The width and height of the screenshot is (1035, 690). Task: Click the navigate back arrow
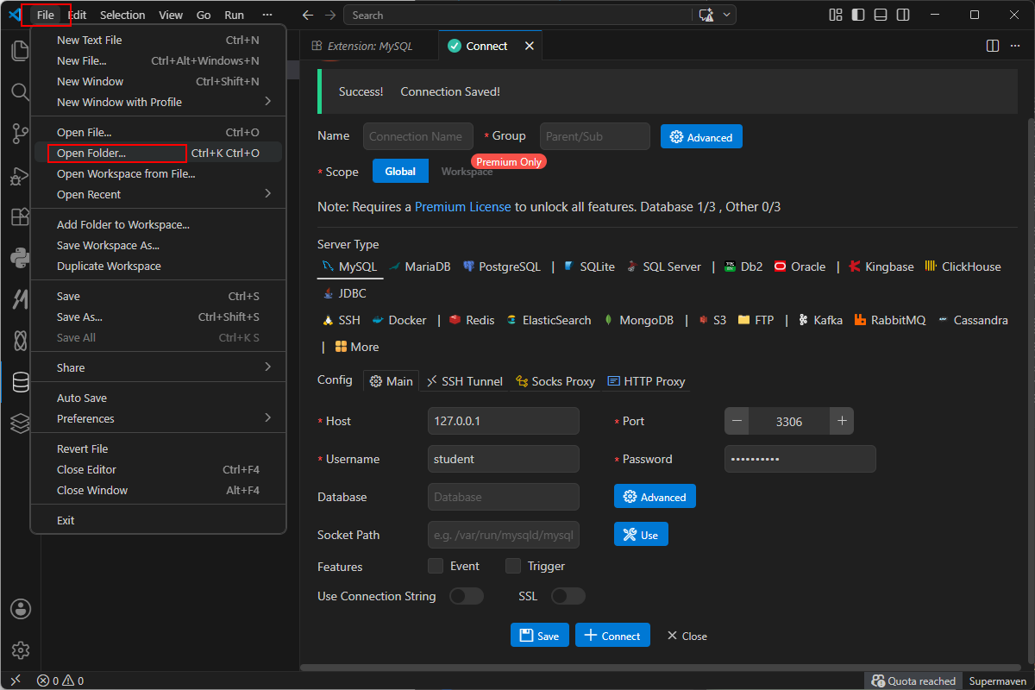click(308, 15)
